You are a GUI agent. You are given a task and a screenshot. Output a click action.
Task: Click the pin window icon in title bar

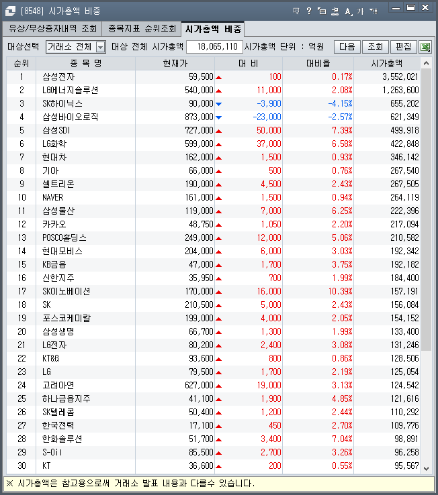[x=335, y=11]
